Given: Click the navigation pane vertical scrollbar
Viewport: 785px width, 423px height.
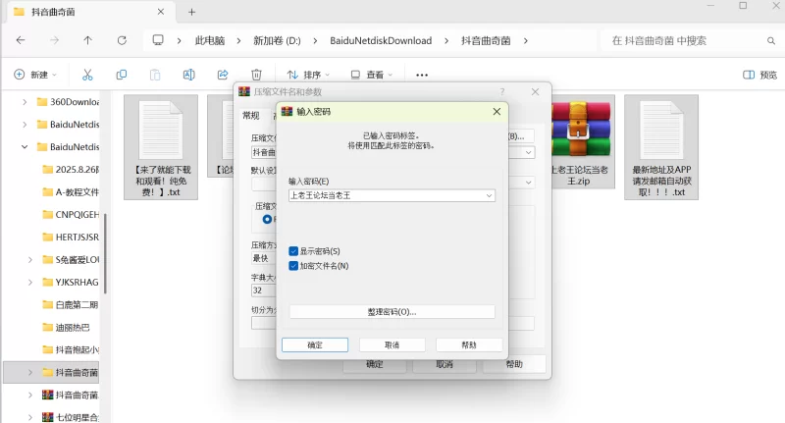Looking at the screenshot, I should [105, 253].
